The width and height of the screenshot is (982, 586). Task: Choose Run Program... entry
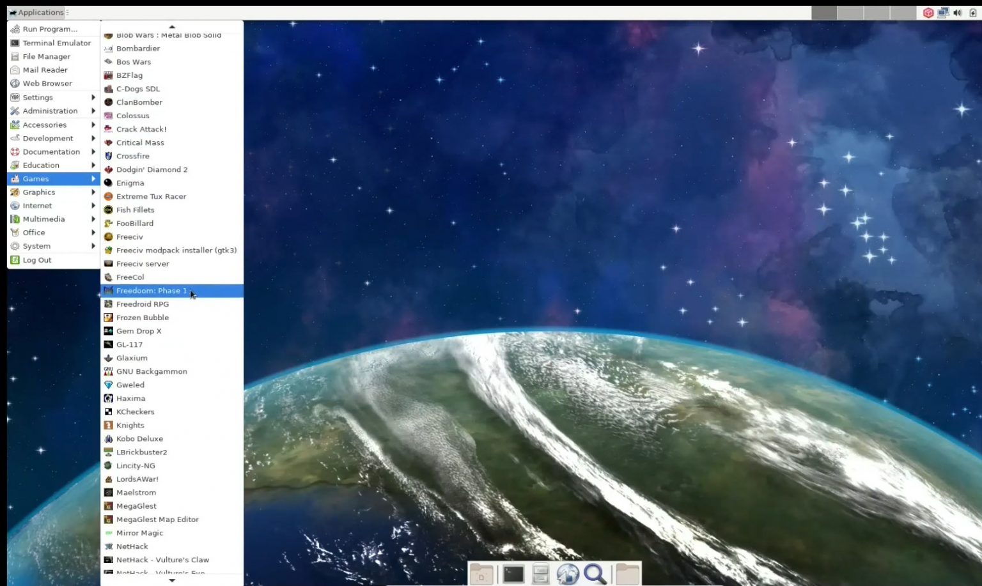click(50, 29)
